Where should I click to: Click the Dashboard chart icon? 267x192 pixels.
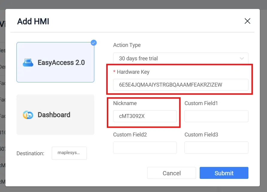click(28, 115)
